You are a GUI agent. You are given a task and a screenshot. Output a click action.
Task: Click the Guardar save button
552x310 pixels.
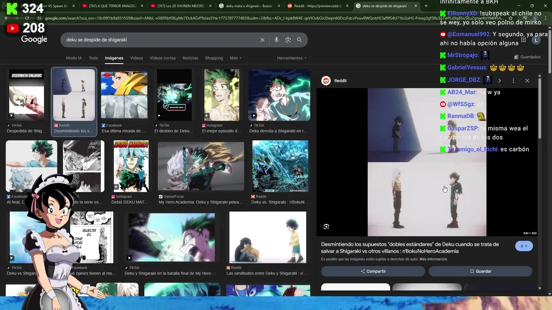tap(480, 271)
